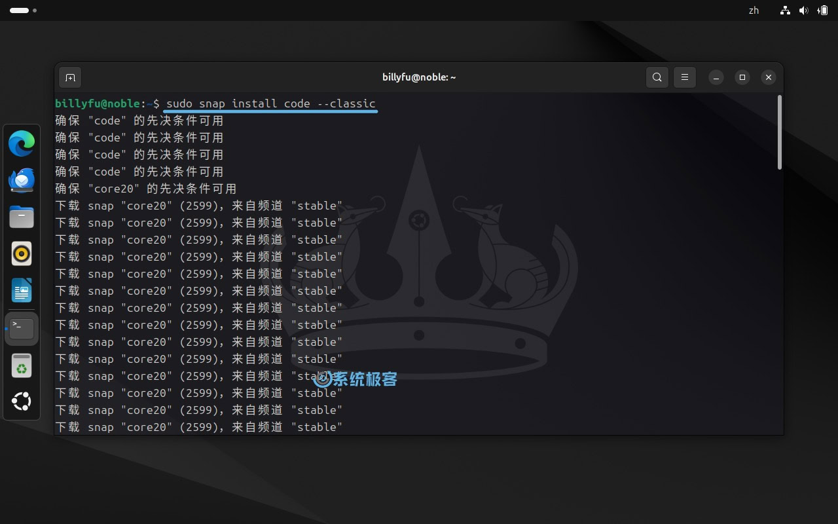Screen dimensions: 838x524
Task: Click the line mentioning "core20" 的先决条件可用
Action: click(x=145, y=189)
